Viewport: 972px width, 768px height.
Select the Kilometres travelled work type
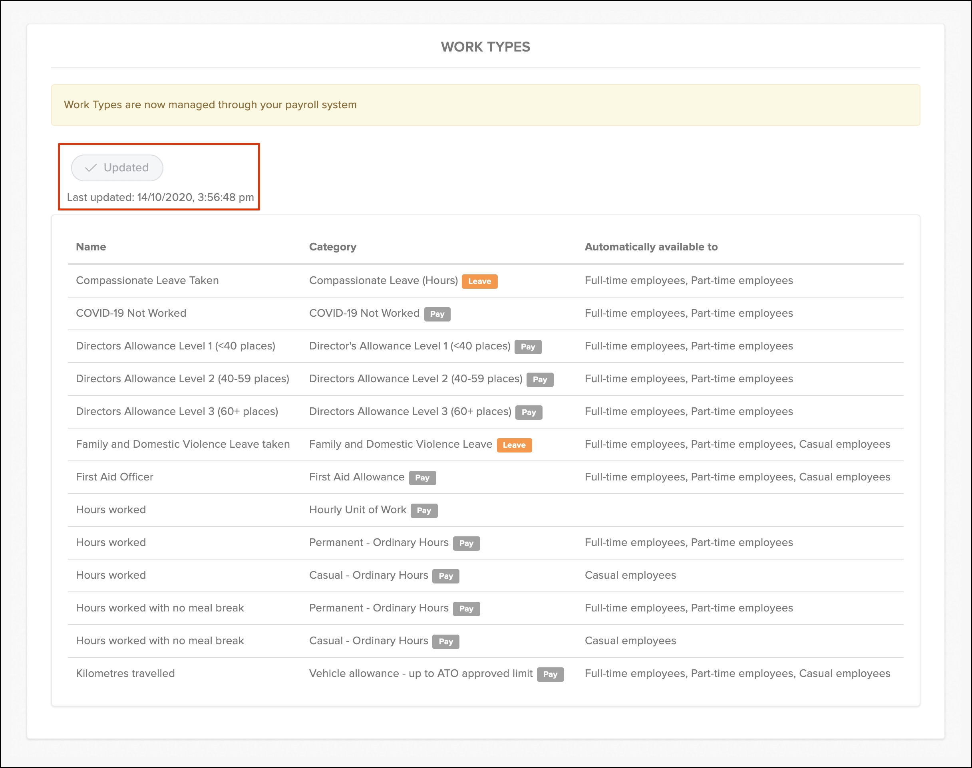125,674
